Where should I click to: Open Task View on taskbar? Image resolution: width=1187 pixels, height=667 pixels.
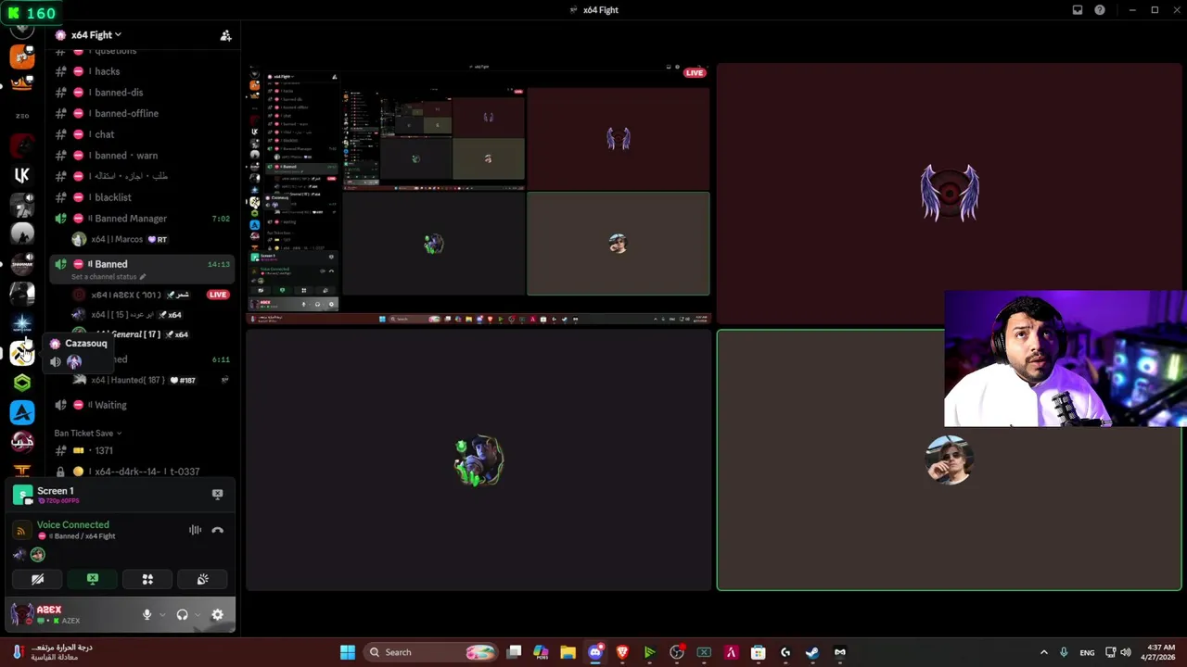pyautogui.click(x=514, y=652)
